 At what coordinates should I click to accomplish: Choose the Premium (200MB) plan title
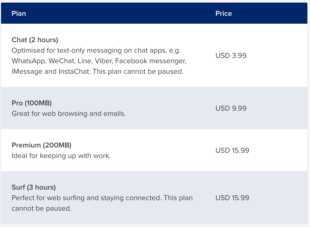pos(41,145)
